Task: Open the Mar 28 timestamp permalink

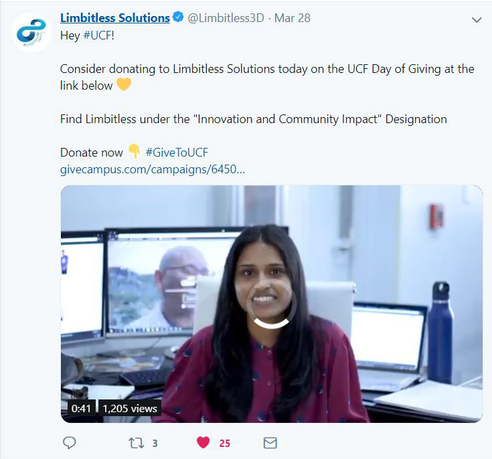Action: [x=293, y=18]
